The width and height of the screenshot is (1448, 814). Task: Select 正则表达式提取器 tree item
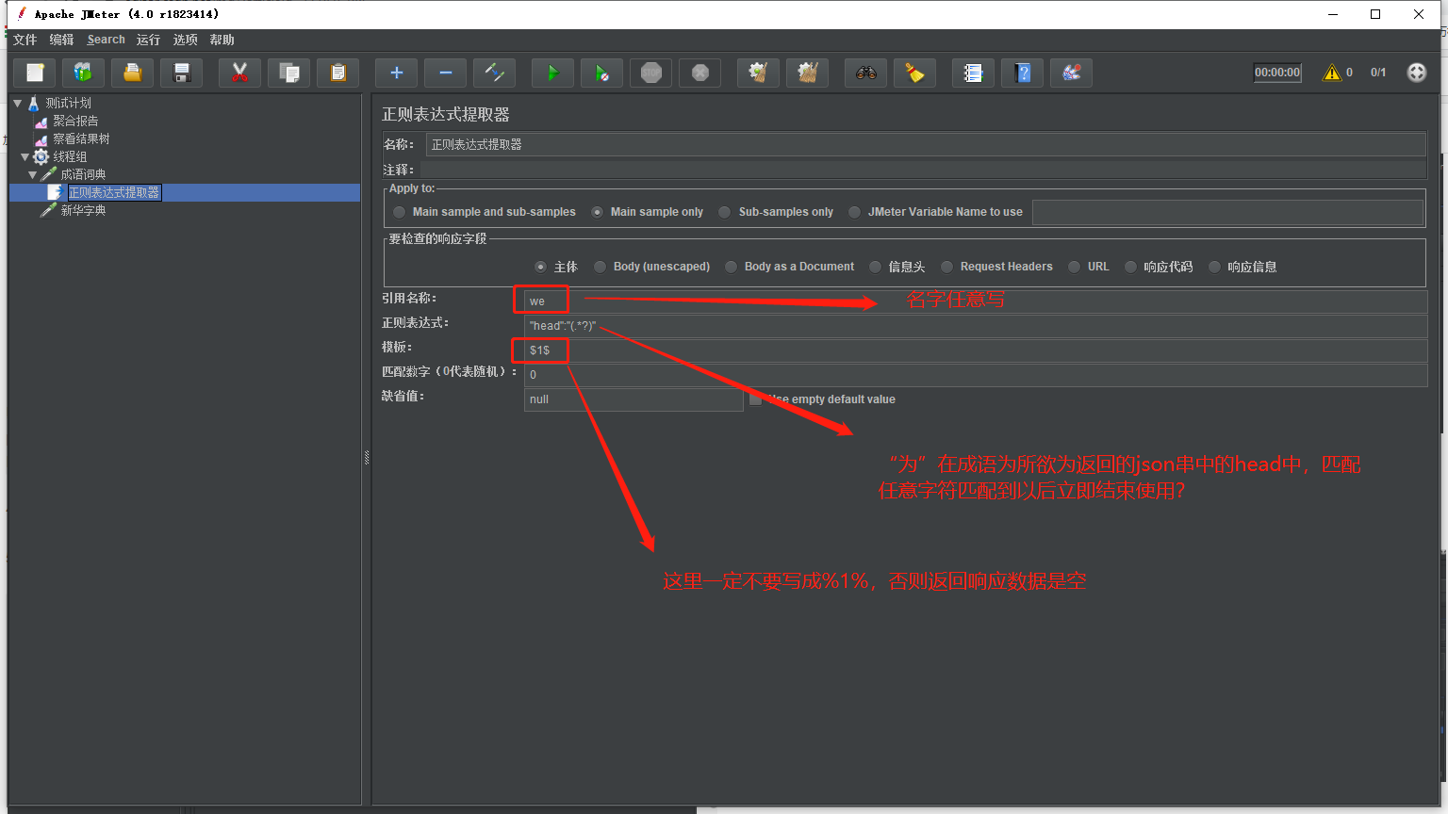pyautogui.click(x=114, y=192)
